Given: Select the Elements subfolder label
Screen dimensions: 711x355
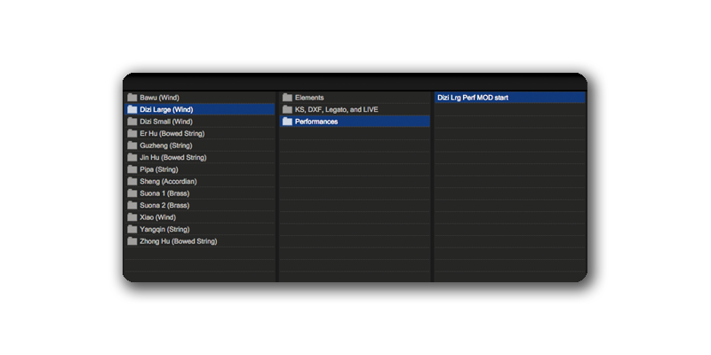Looking at the screenshot, I should pos(309,98).
